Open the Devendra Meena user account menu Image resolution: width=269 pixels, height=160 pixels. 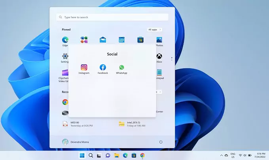tap(76, 142)
